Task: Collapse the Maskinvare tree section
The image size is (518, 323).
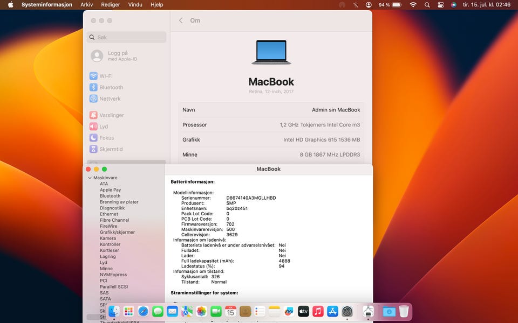Action: click(x=90, y=178)
